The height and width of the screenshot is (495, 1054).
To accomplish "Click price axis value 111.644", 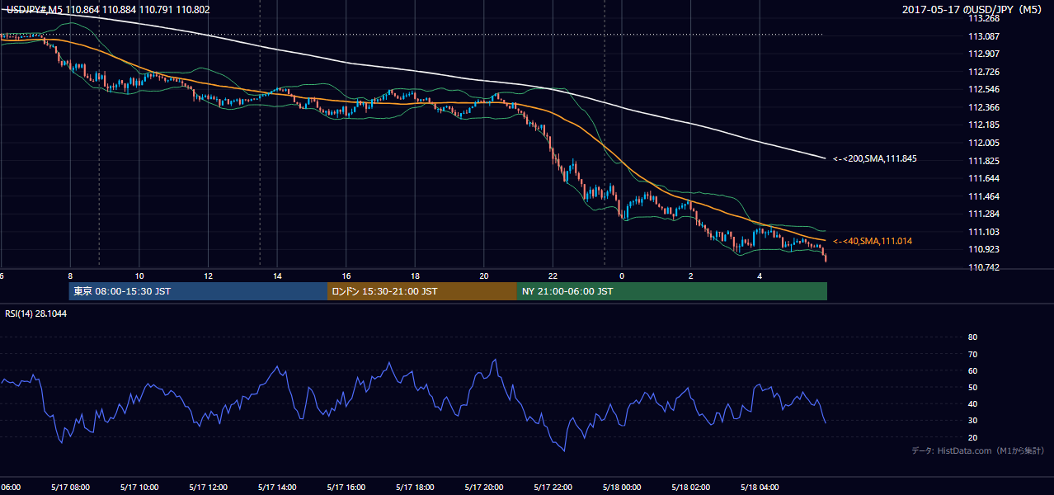I will [x=983, y=178].
